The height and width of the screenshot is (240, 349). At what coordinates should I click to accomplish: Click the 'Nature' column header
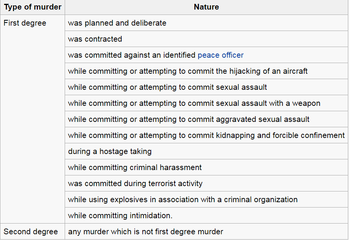(206, 7)
